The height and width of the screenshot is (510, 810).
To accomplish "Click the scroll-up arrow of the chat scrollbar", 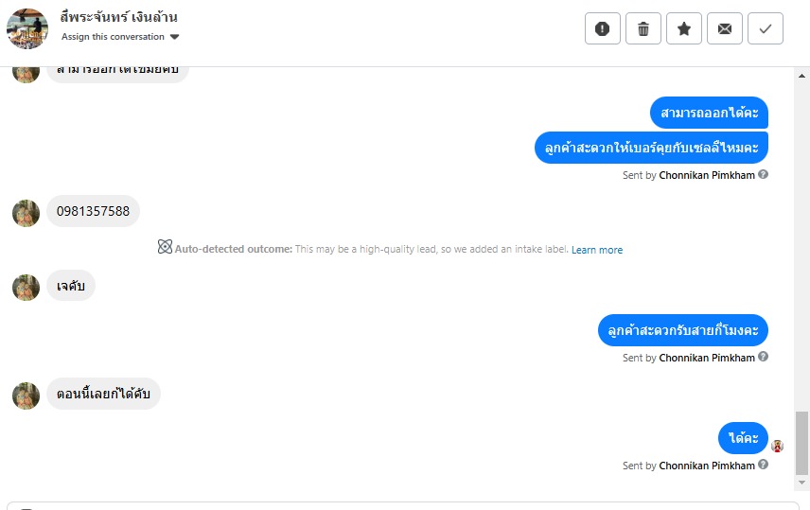I will pyautogui.click(x=802, y=74).
